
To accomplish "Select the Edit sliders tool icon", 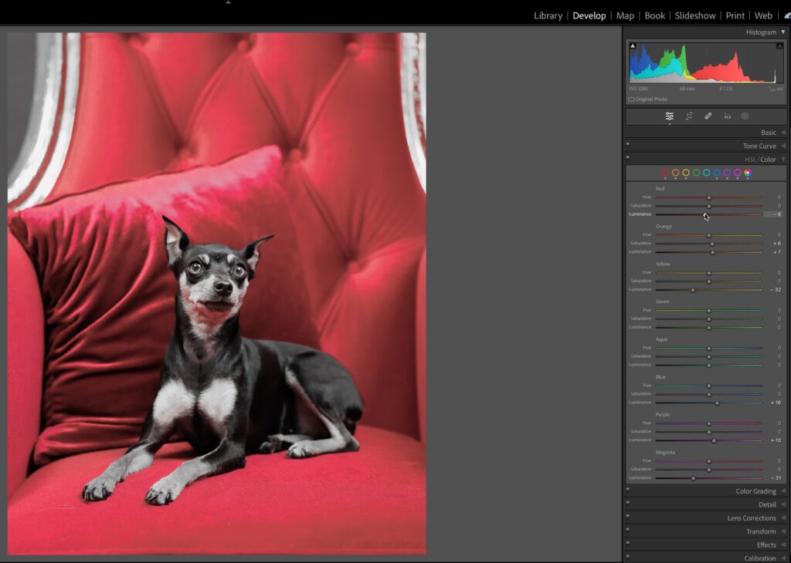I will pos(669,116).
